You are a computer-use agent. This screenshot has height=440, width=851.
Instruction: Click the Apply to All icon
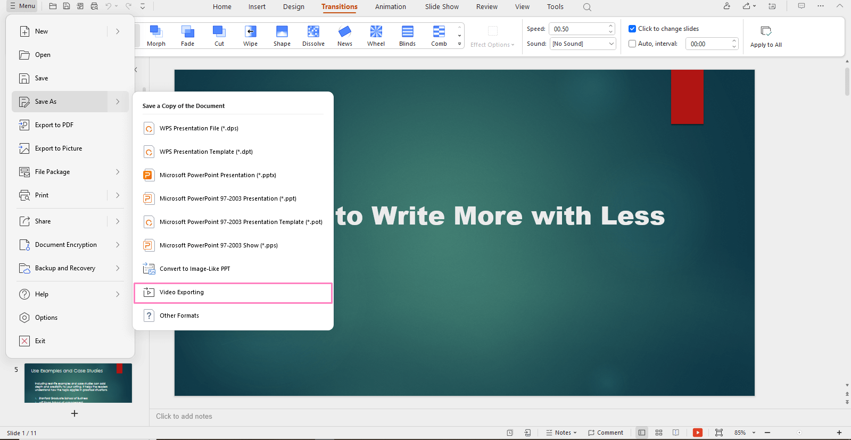(766, 31)
